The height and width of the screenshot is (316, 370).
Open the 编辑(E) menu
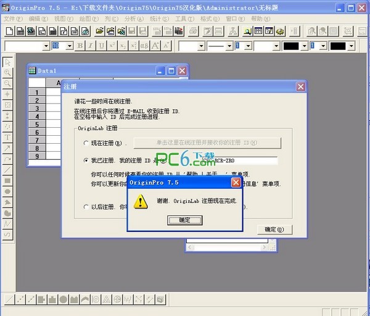tap(38, 19)
